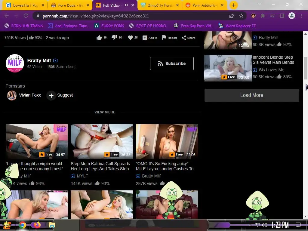Go back using the browser back arrow
308x231 pixels.
7,16
